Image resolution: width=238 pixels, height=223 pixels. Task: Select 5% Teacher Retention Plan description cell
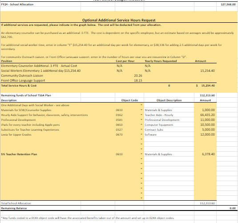[19, 154]
